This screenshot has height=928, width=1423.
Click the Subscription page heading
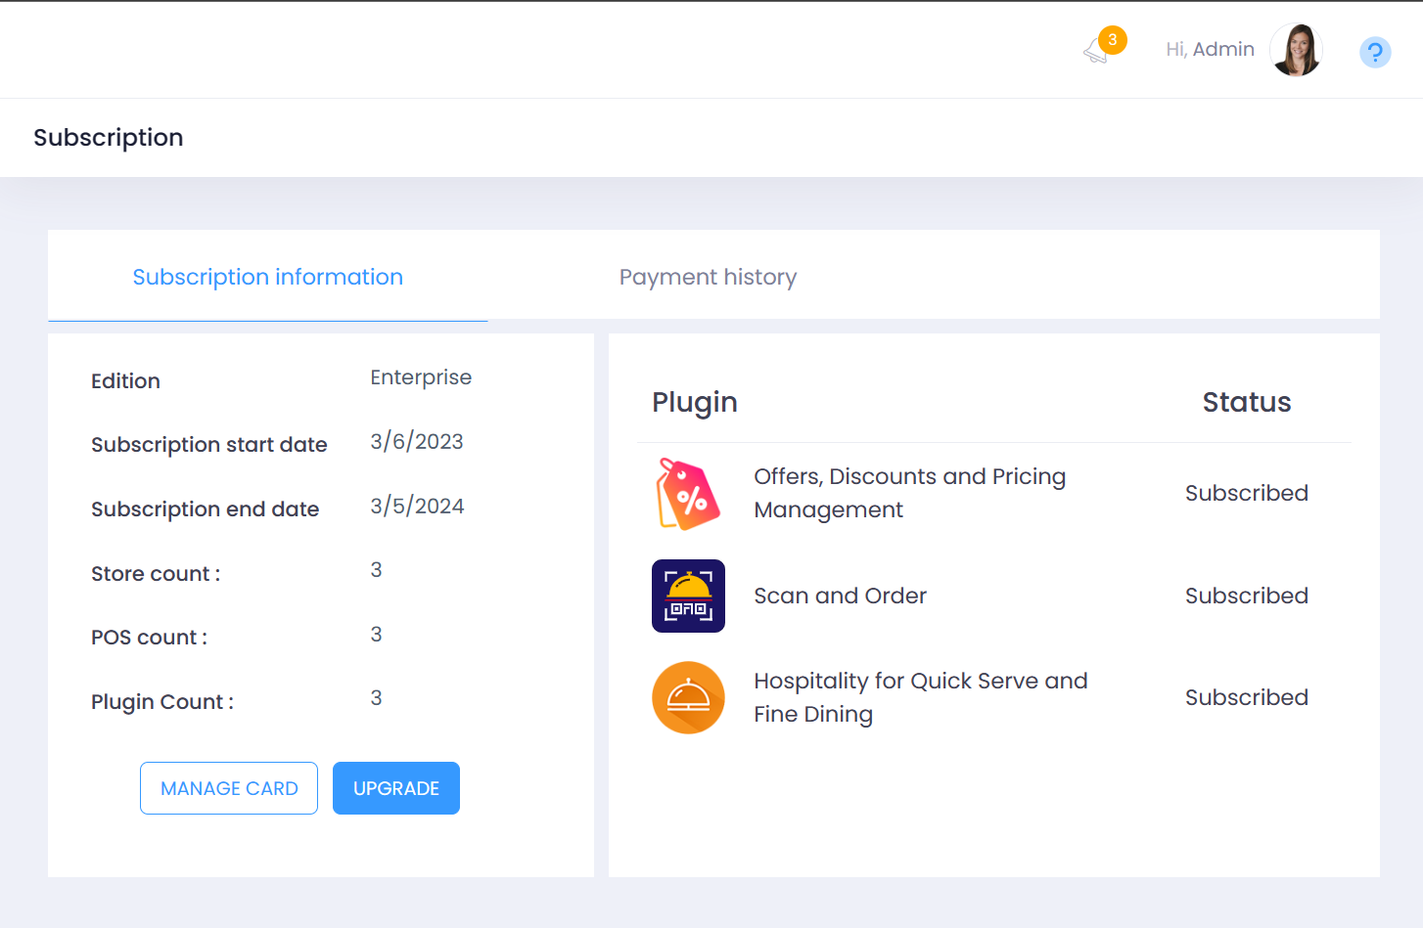109,138
